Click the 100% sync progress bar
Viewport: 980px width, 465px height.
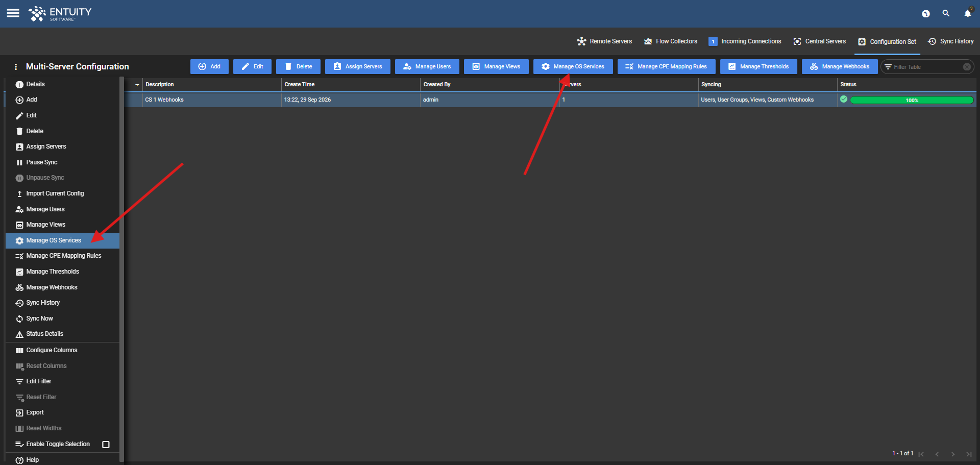point(912,100)
